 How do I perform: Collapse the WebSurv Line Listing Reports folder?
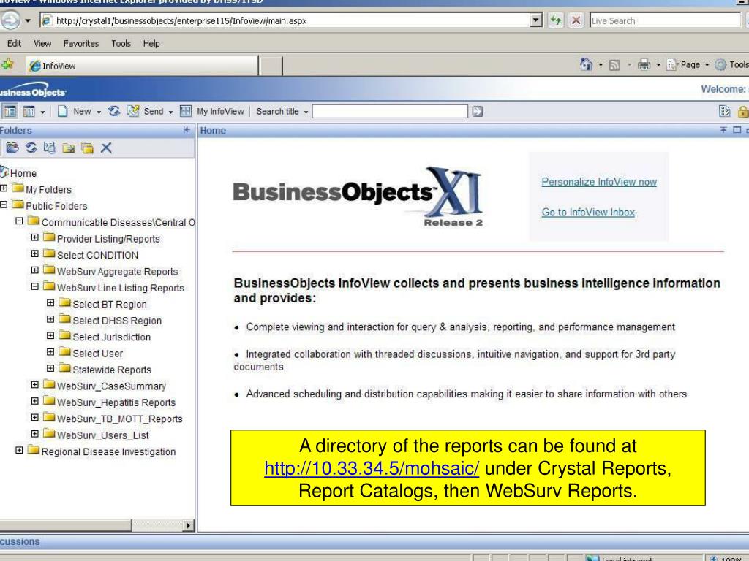[x=35, y=286]
